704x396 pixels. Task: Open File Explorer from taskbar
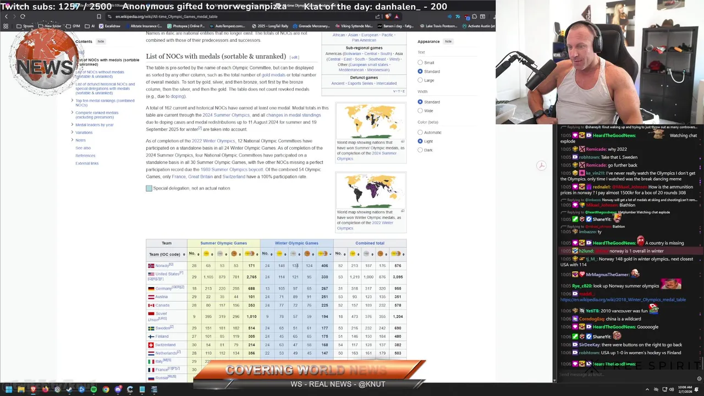21,389
